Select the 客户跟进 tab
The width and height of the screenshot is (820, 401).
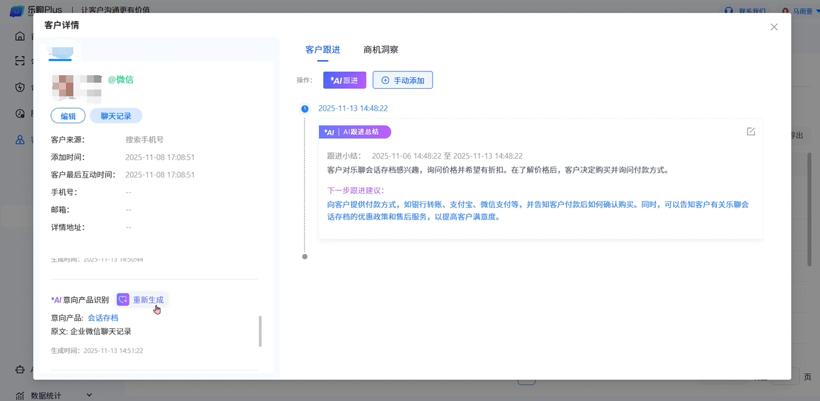(x=323, y=50)
